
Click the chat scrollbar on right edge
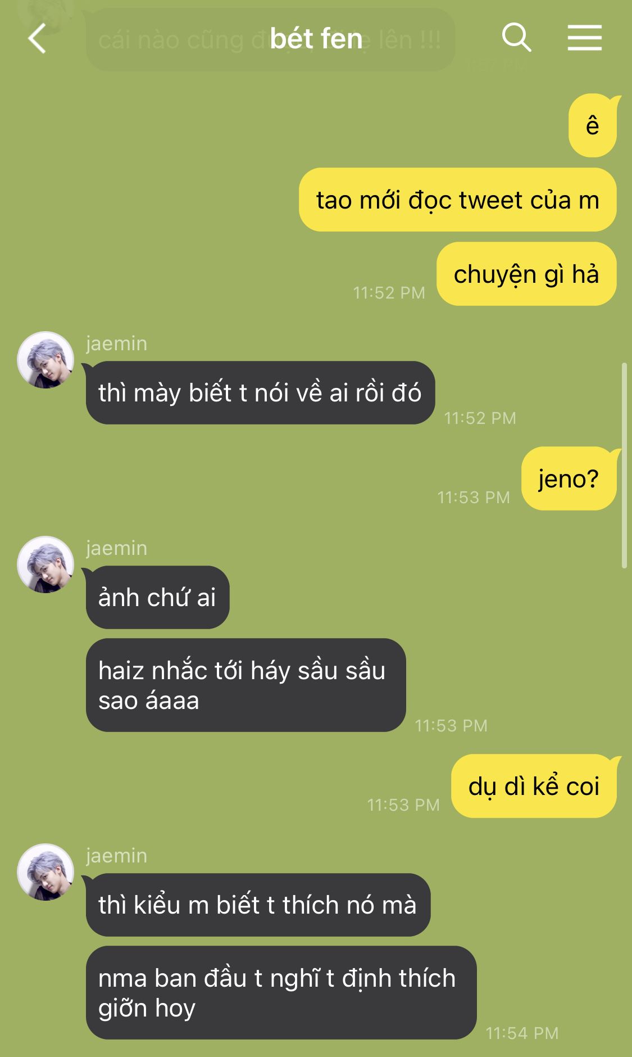[x=624, y=466]
